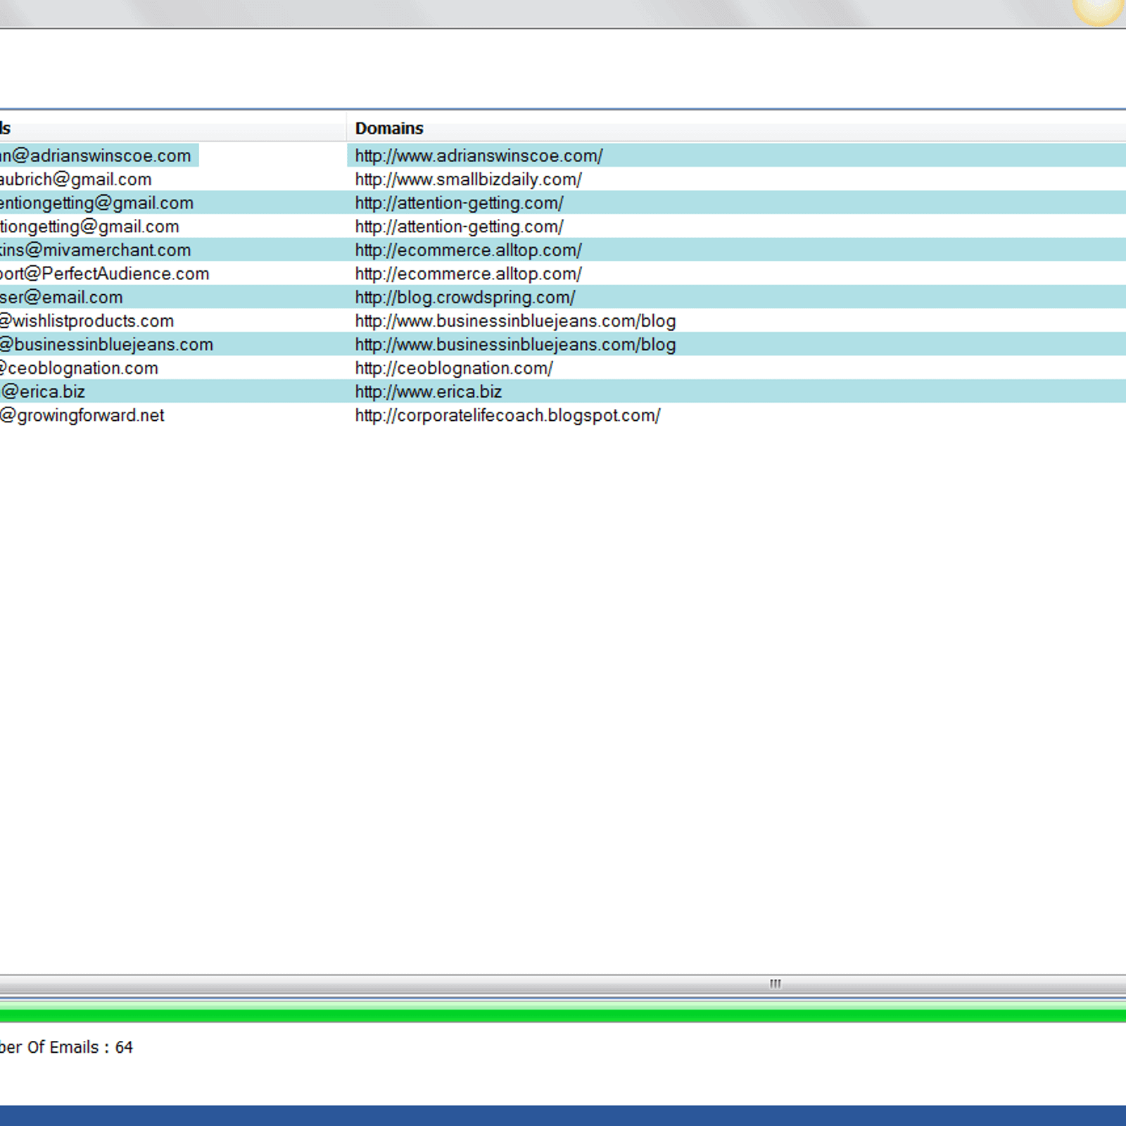Select the wishlistproducts.com email row
The height and width of the screenshot is (1126, 1126).
click(x=87, y=321)
